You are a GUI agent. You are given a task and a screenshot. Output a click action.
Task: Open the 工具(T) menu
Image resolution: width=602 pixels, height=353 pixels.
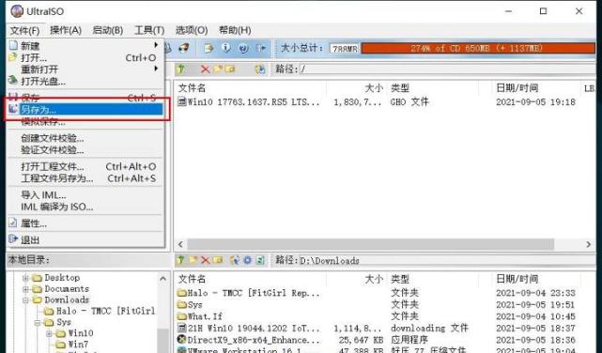(149, 30)
